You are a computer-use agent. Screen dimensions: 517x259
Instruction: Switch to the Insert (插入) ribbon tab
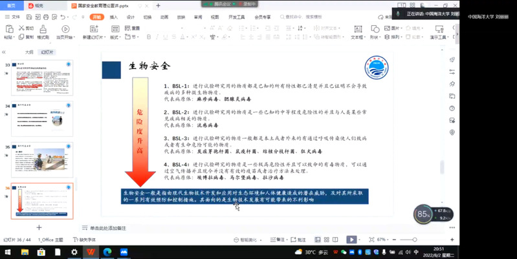click(x=114, y=17)
